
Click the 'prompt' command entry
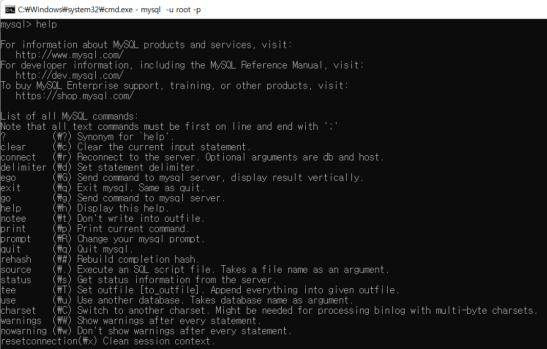click(x=16, y=239)
